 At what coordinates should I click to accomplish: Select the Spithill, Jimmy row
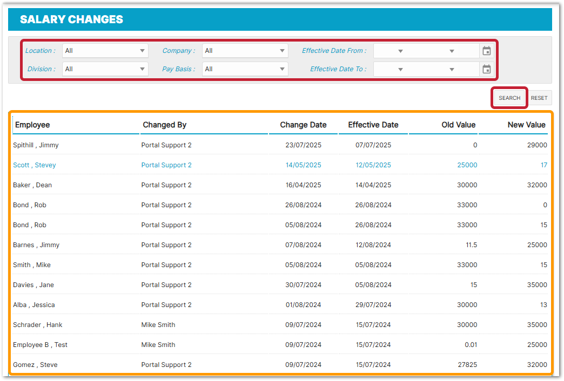36,145
